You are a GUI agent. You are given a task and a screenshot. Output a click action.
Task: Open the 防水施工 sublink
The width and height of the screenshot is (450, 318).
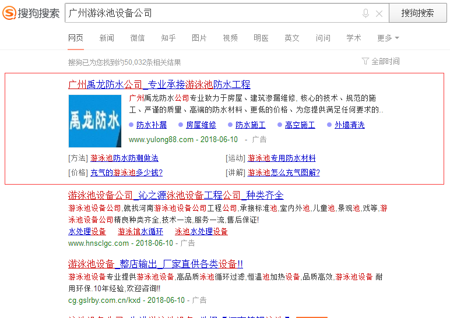(251, 125)
